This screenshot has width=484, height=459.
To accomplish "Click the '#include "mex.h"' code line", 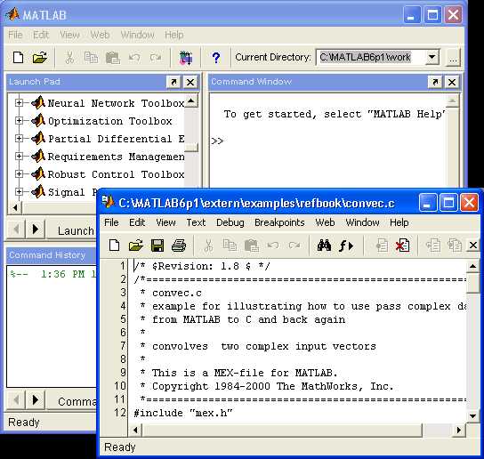I will coord(183,413).
